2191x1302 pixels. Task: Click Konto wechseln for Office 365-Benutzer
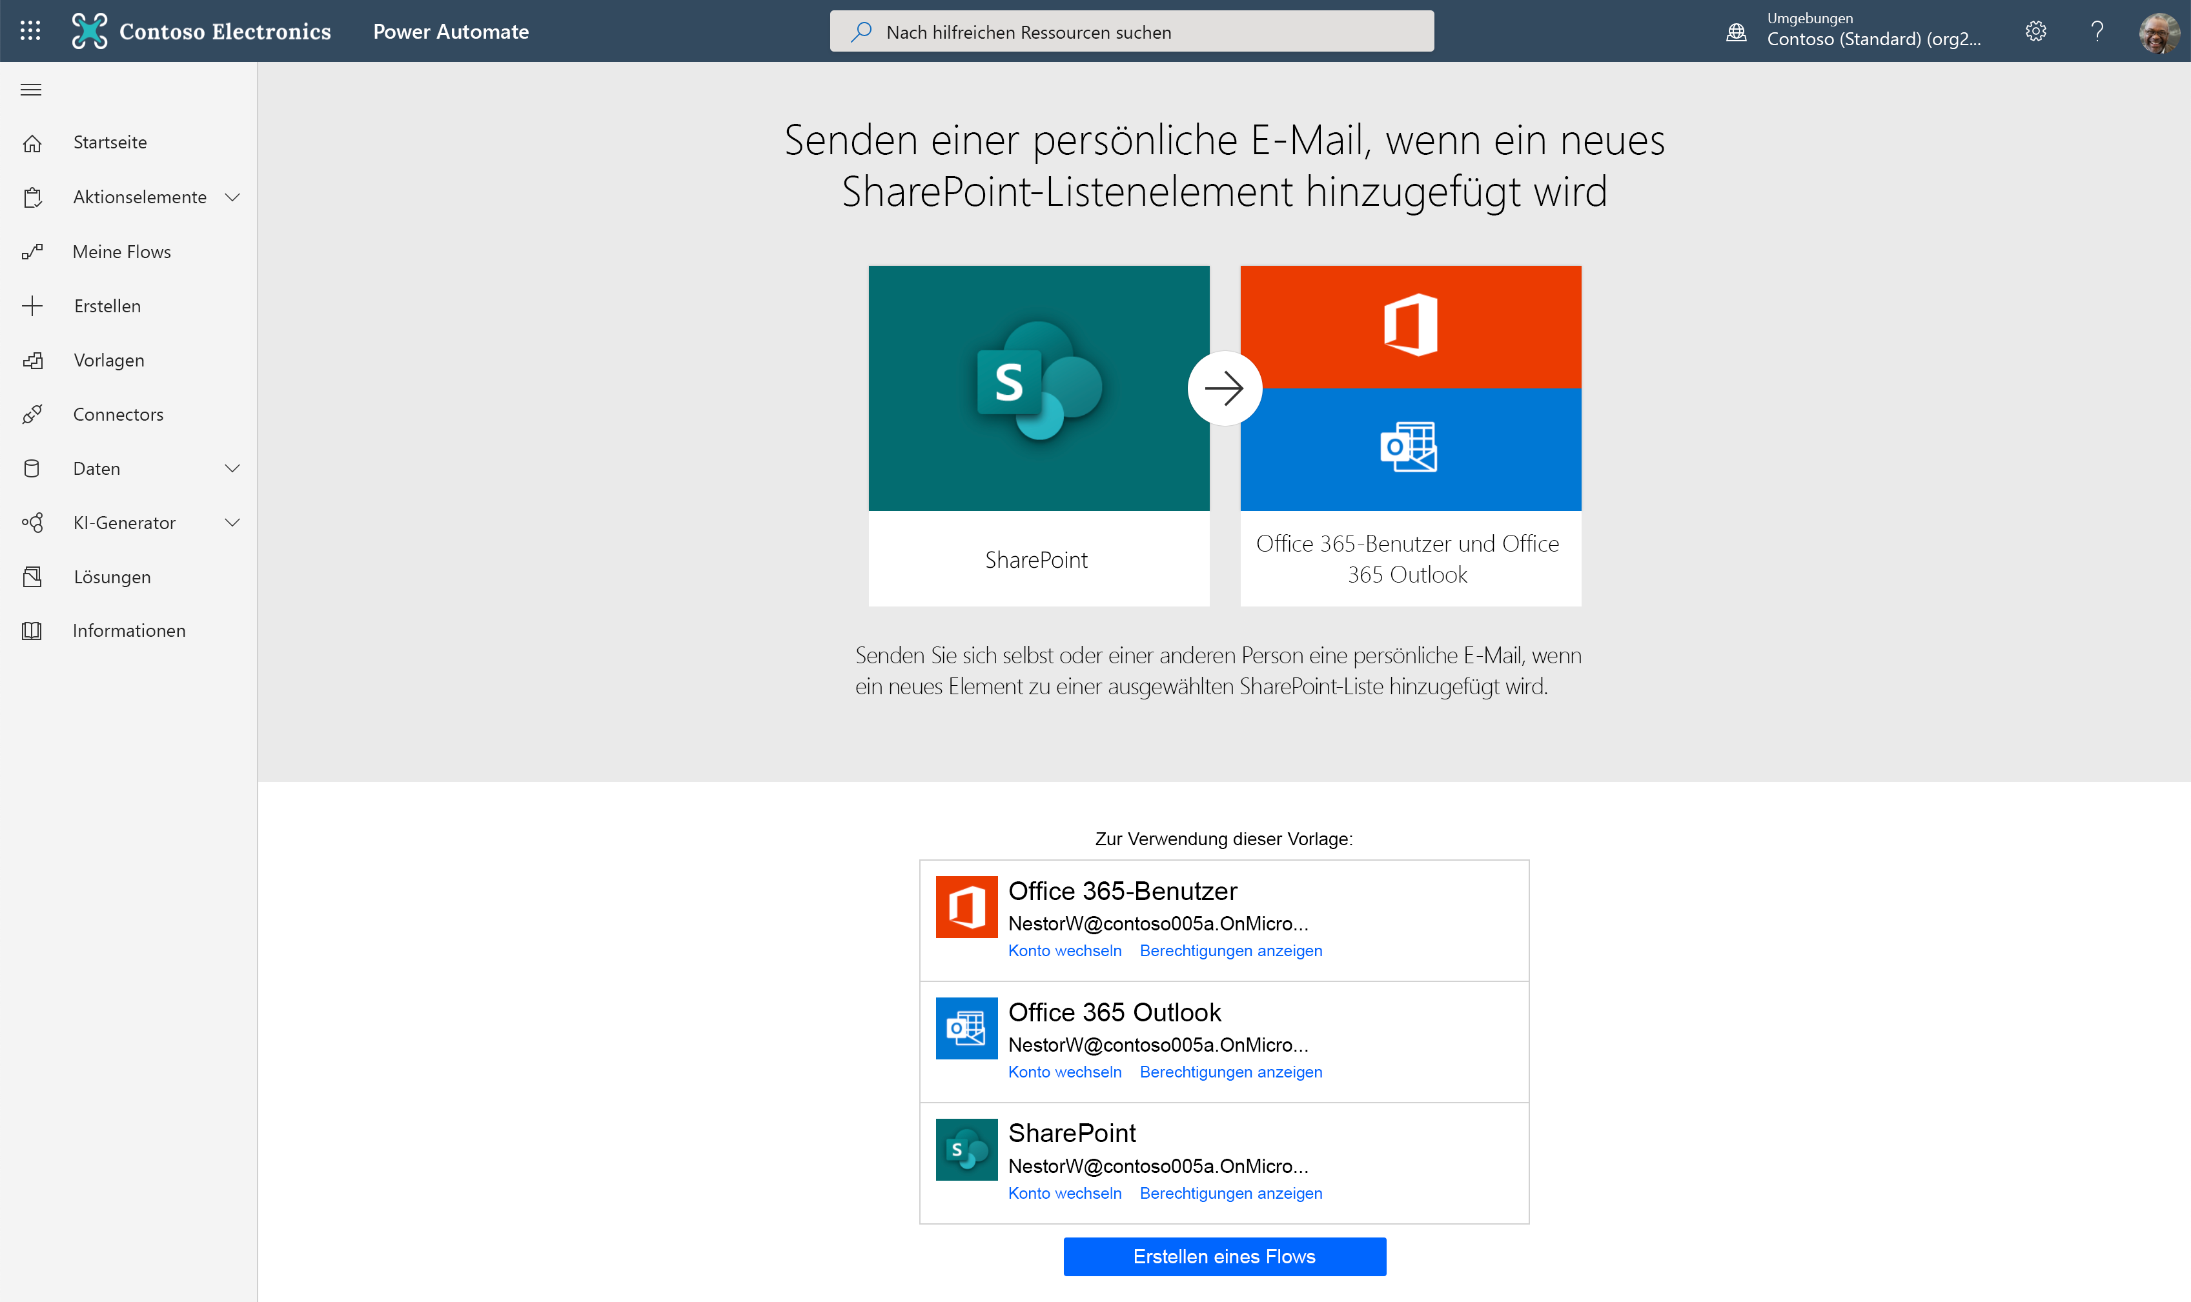click(x=1065, y=952)
